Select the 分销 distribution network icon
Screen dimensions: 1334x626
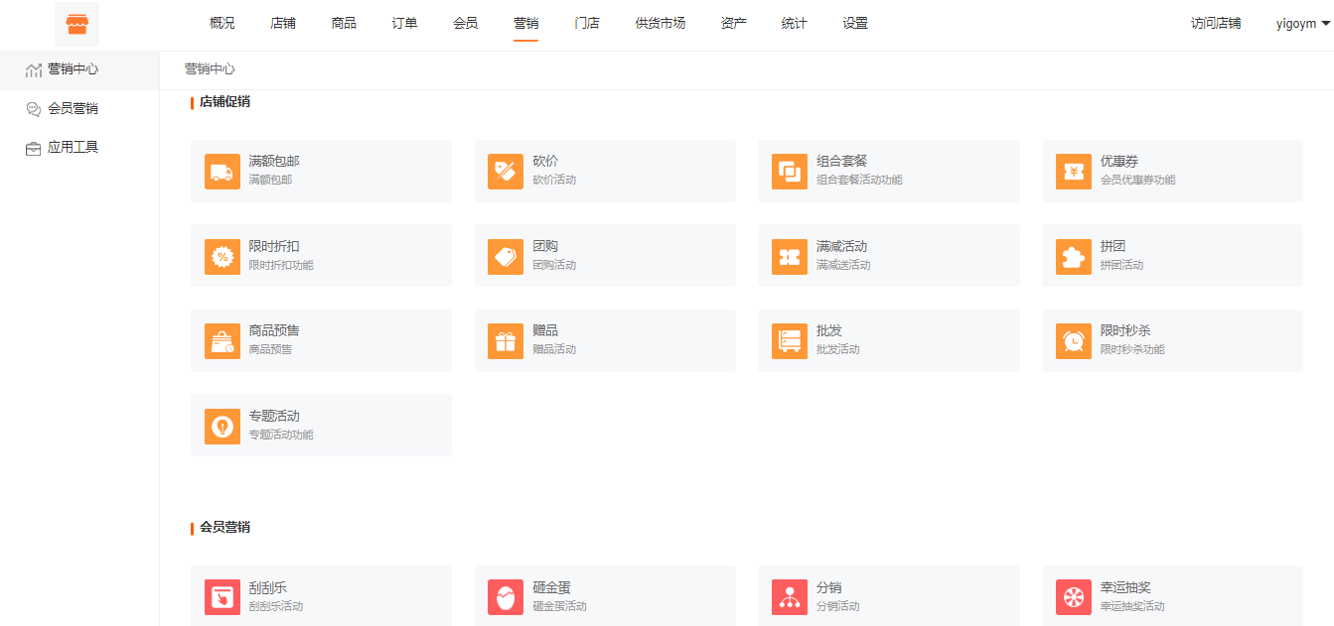[x=790, y=595]
